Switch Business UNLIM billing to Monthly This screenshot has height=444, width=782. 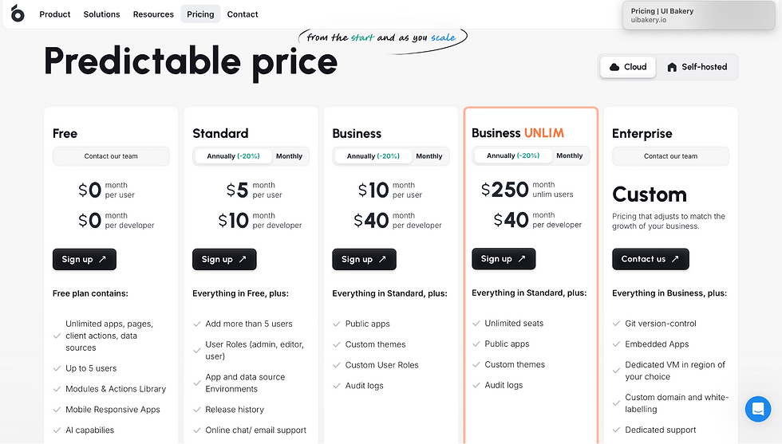[569, 155]
